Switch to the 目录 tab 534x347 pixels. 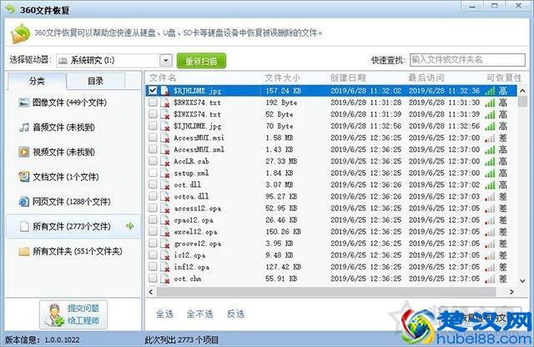tap(95, 81)
